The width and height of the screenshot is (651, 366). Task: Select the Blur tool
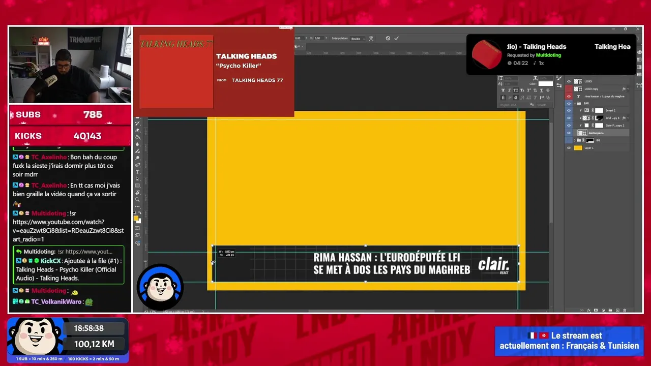[137, 144]
